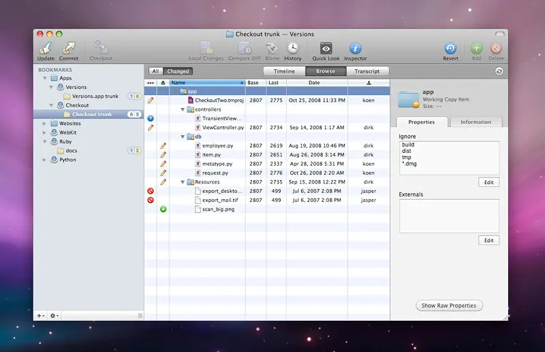Click the Update toolbar icon
545x352 pixels.
[x=46, y=48]
